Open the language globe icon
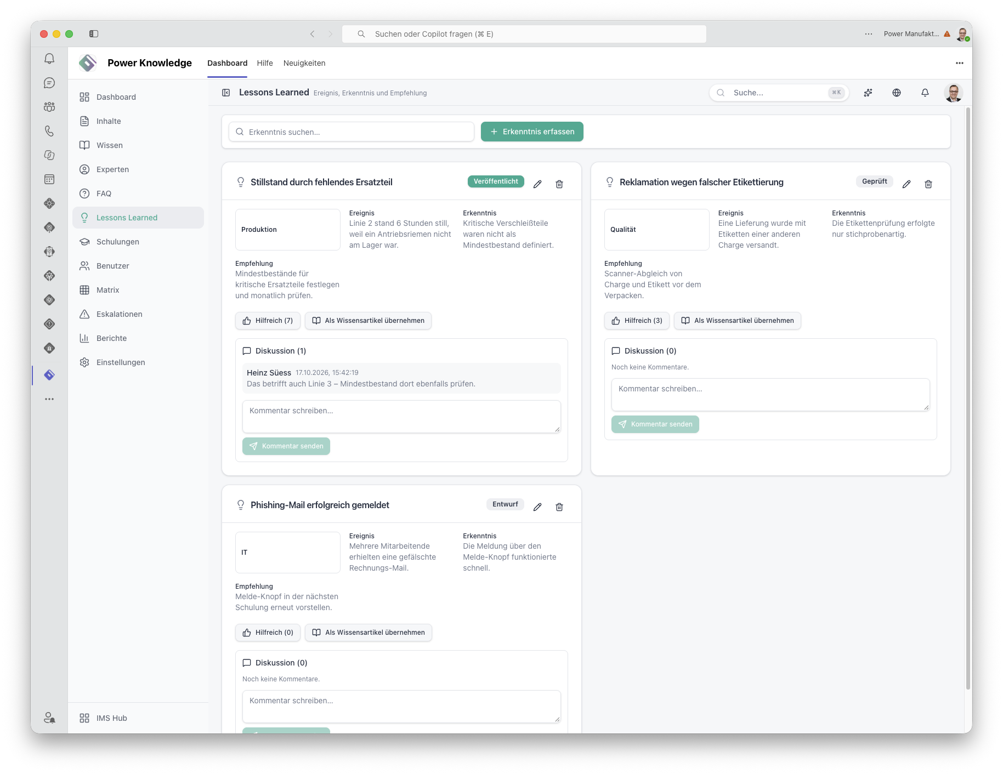This screenshot has width=1003, height=774. pyautogui.click(x=897, y=93)
